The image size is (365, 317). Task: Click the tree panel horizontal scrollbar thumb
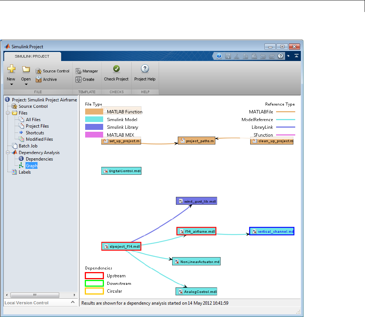click(x=35, y=295)
